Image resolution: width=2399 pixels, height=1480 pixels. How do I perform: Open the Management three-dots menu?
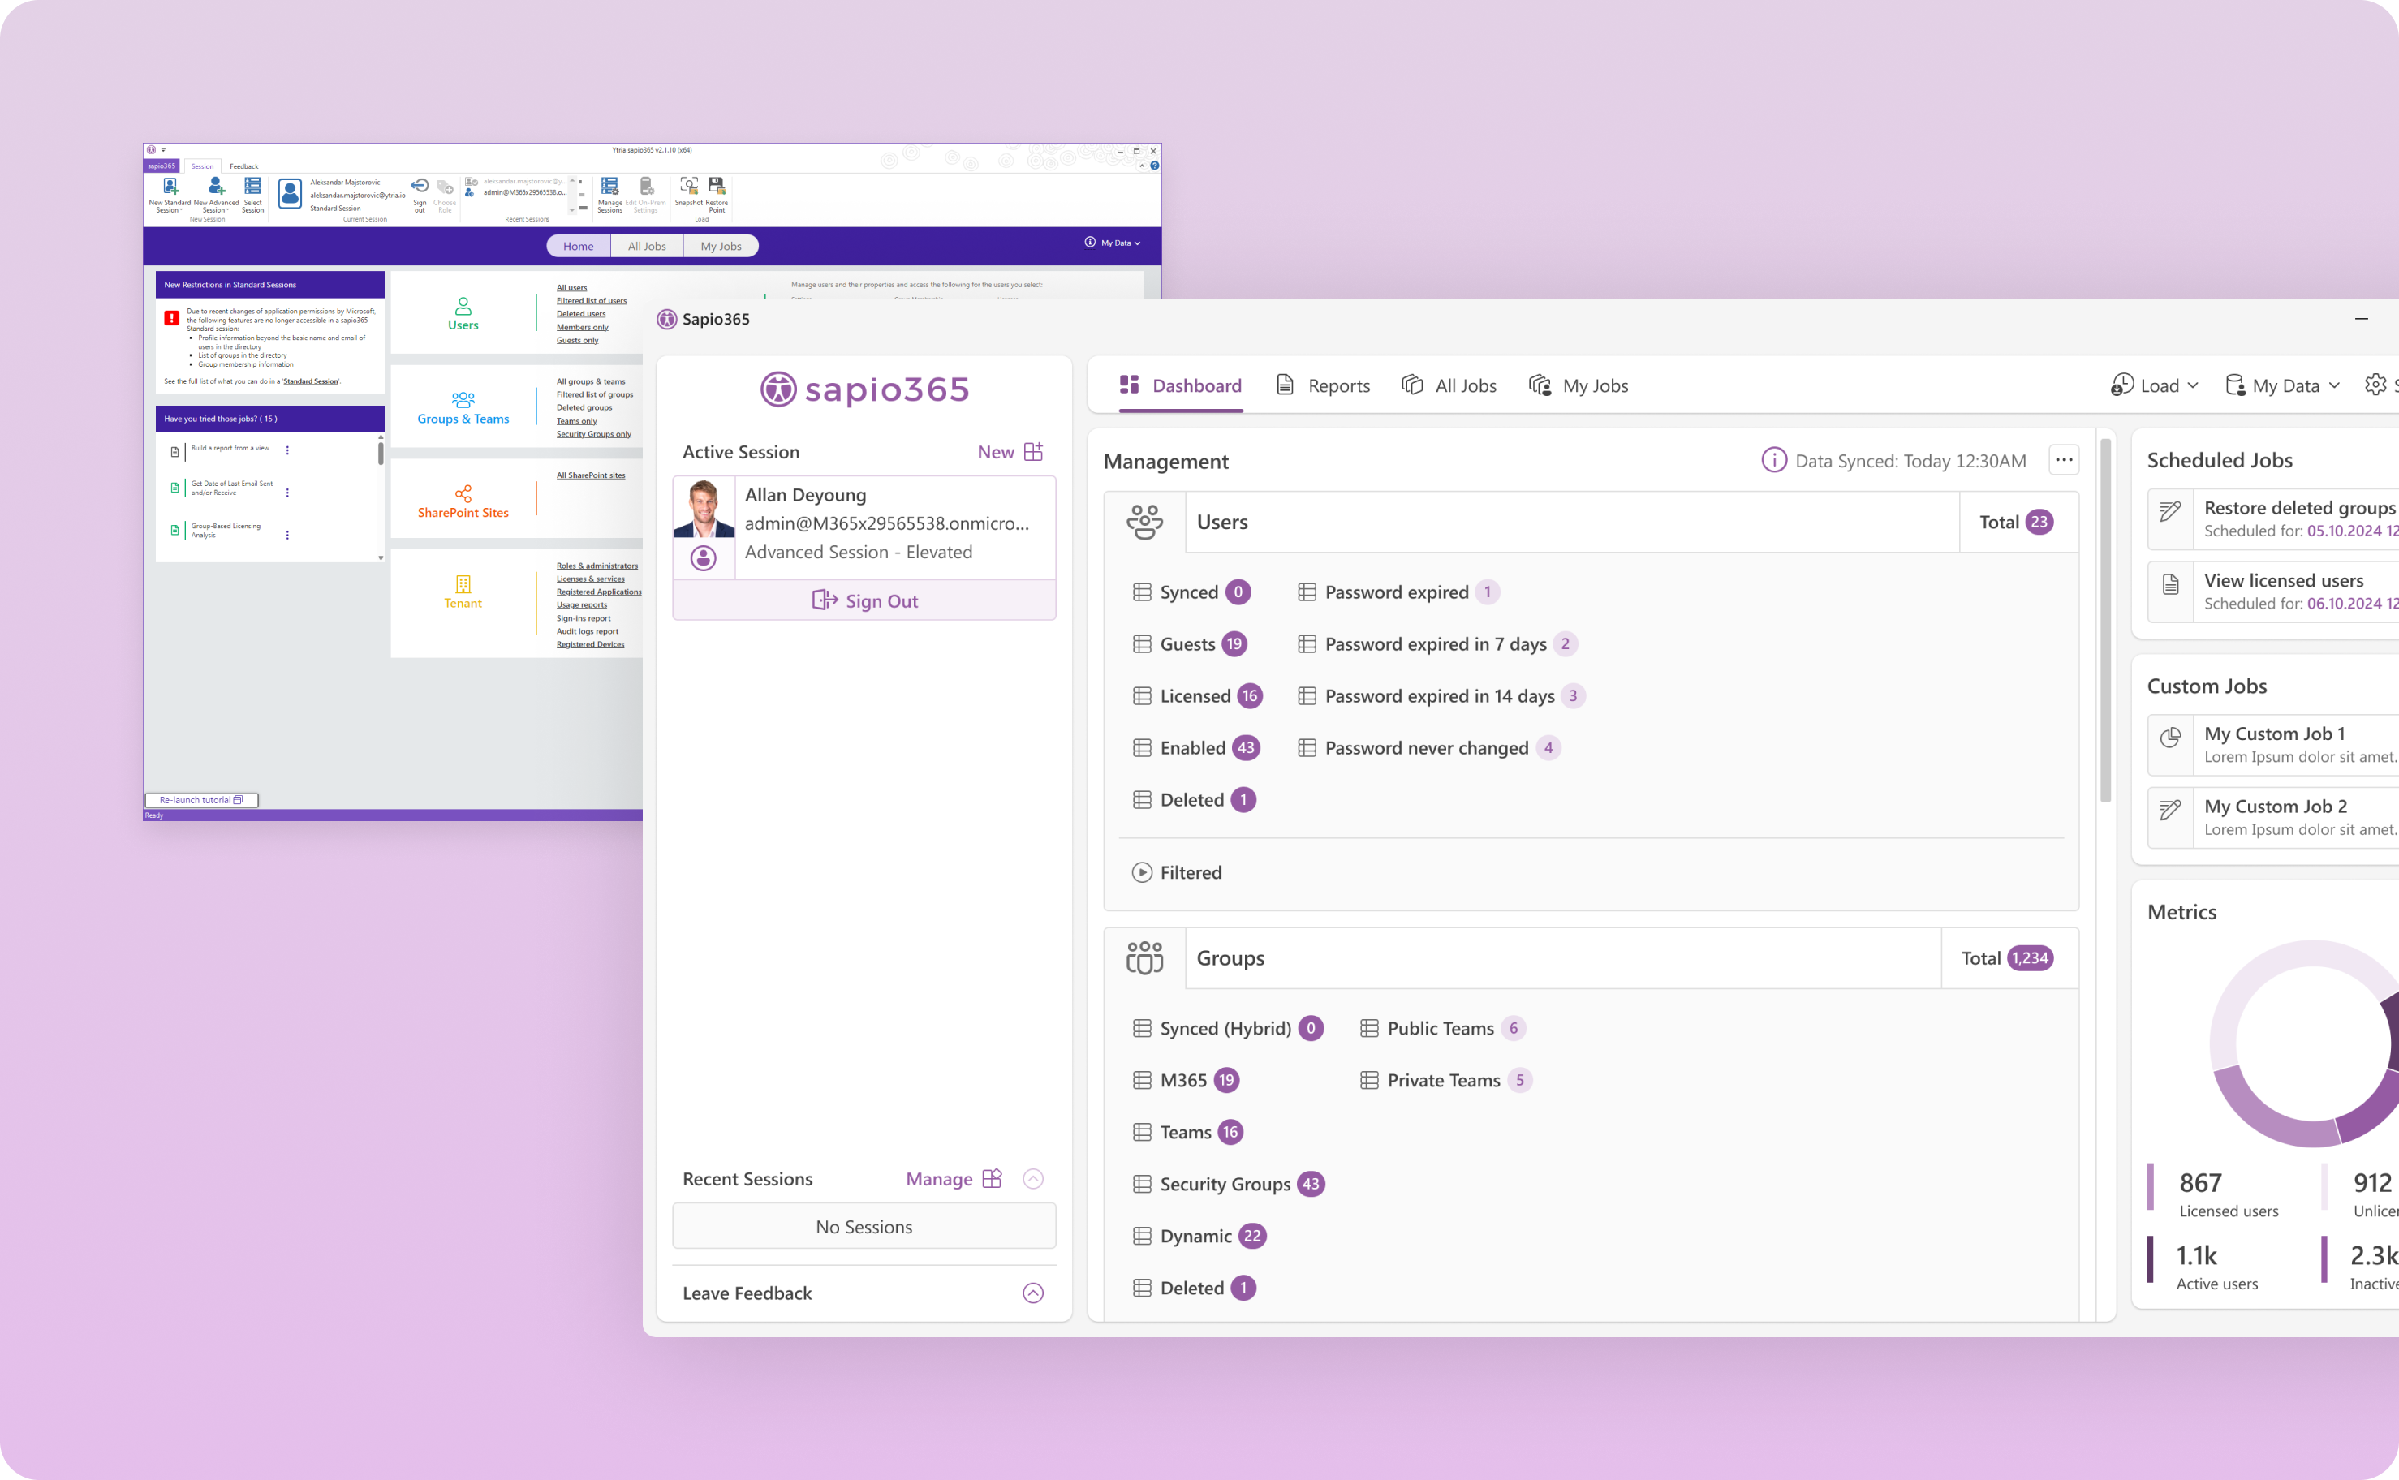point(2063,460)
